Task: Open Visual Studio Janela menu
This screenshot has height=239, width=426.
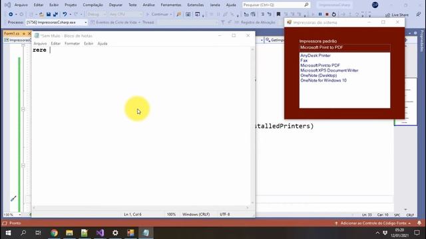Action: [x=215, y=5]
